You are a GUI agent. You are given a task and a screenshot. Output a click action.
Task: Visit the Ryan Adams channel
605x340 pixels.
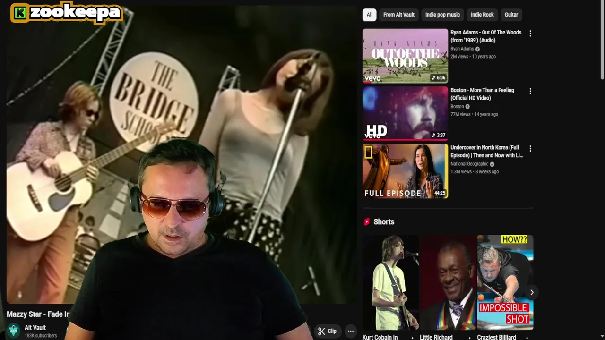[462, 49]
